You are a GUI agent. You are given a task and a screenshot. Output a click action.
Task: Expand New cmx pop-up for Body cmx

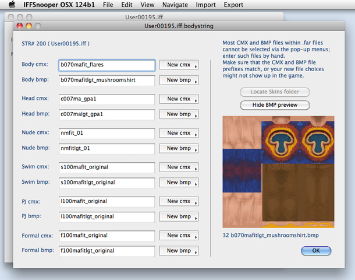[179, 65]
